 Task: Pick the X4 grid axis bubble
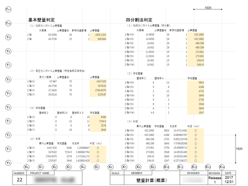point(83,167)
